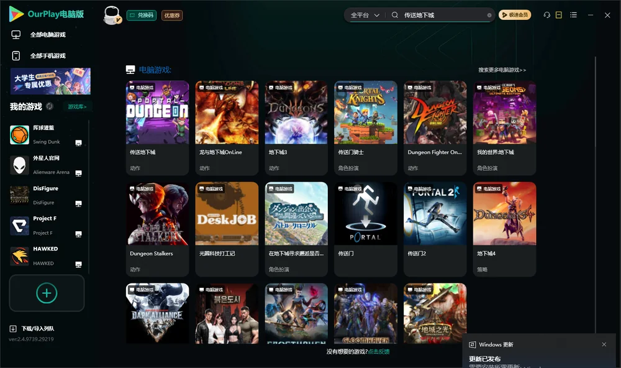Click the OurPlay logo icon
The height and width of the screenshot is (368, 621).
(16, 14)
